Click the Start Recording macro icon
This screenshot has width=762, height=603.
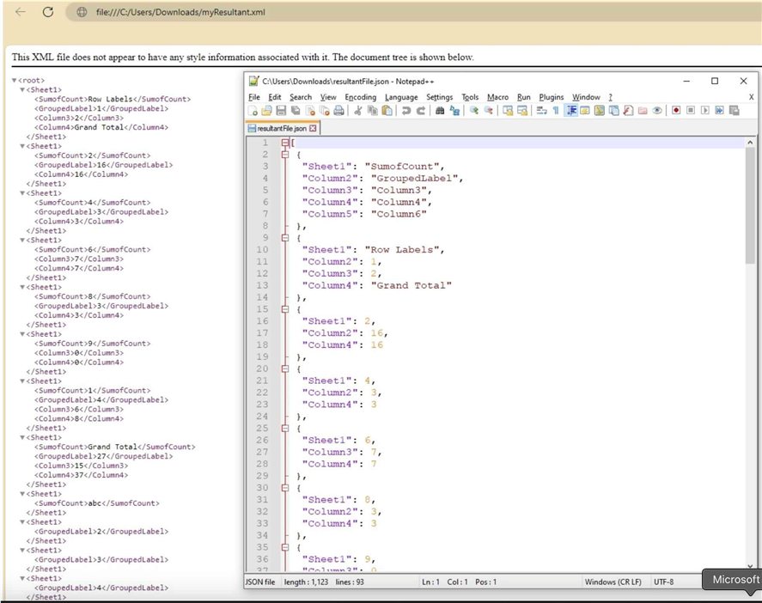point(675,112)
